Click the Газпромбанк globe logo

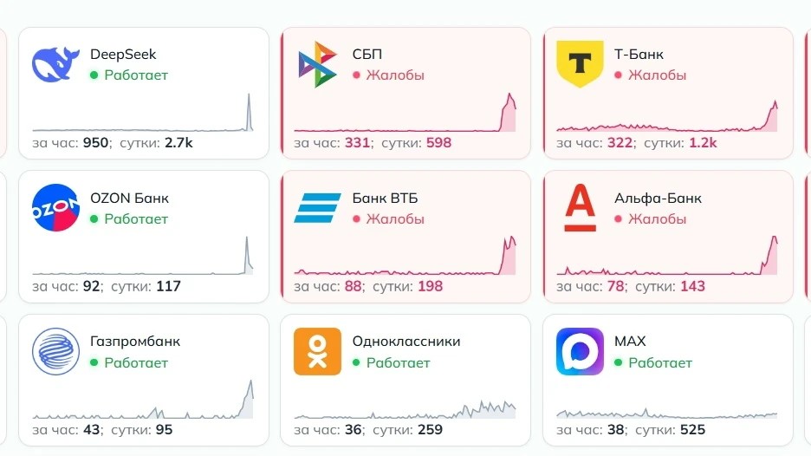55,351
